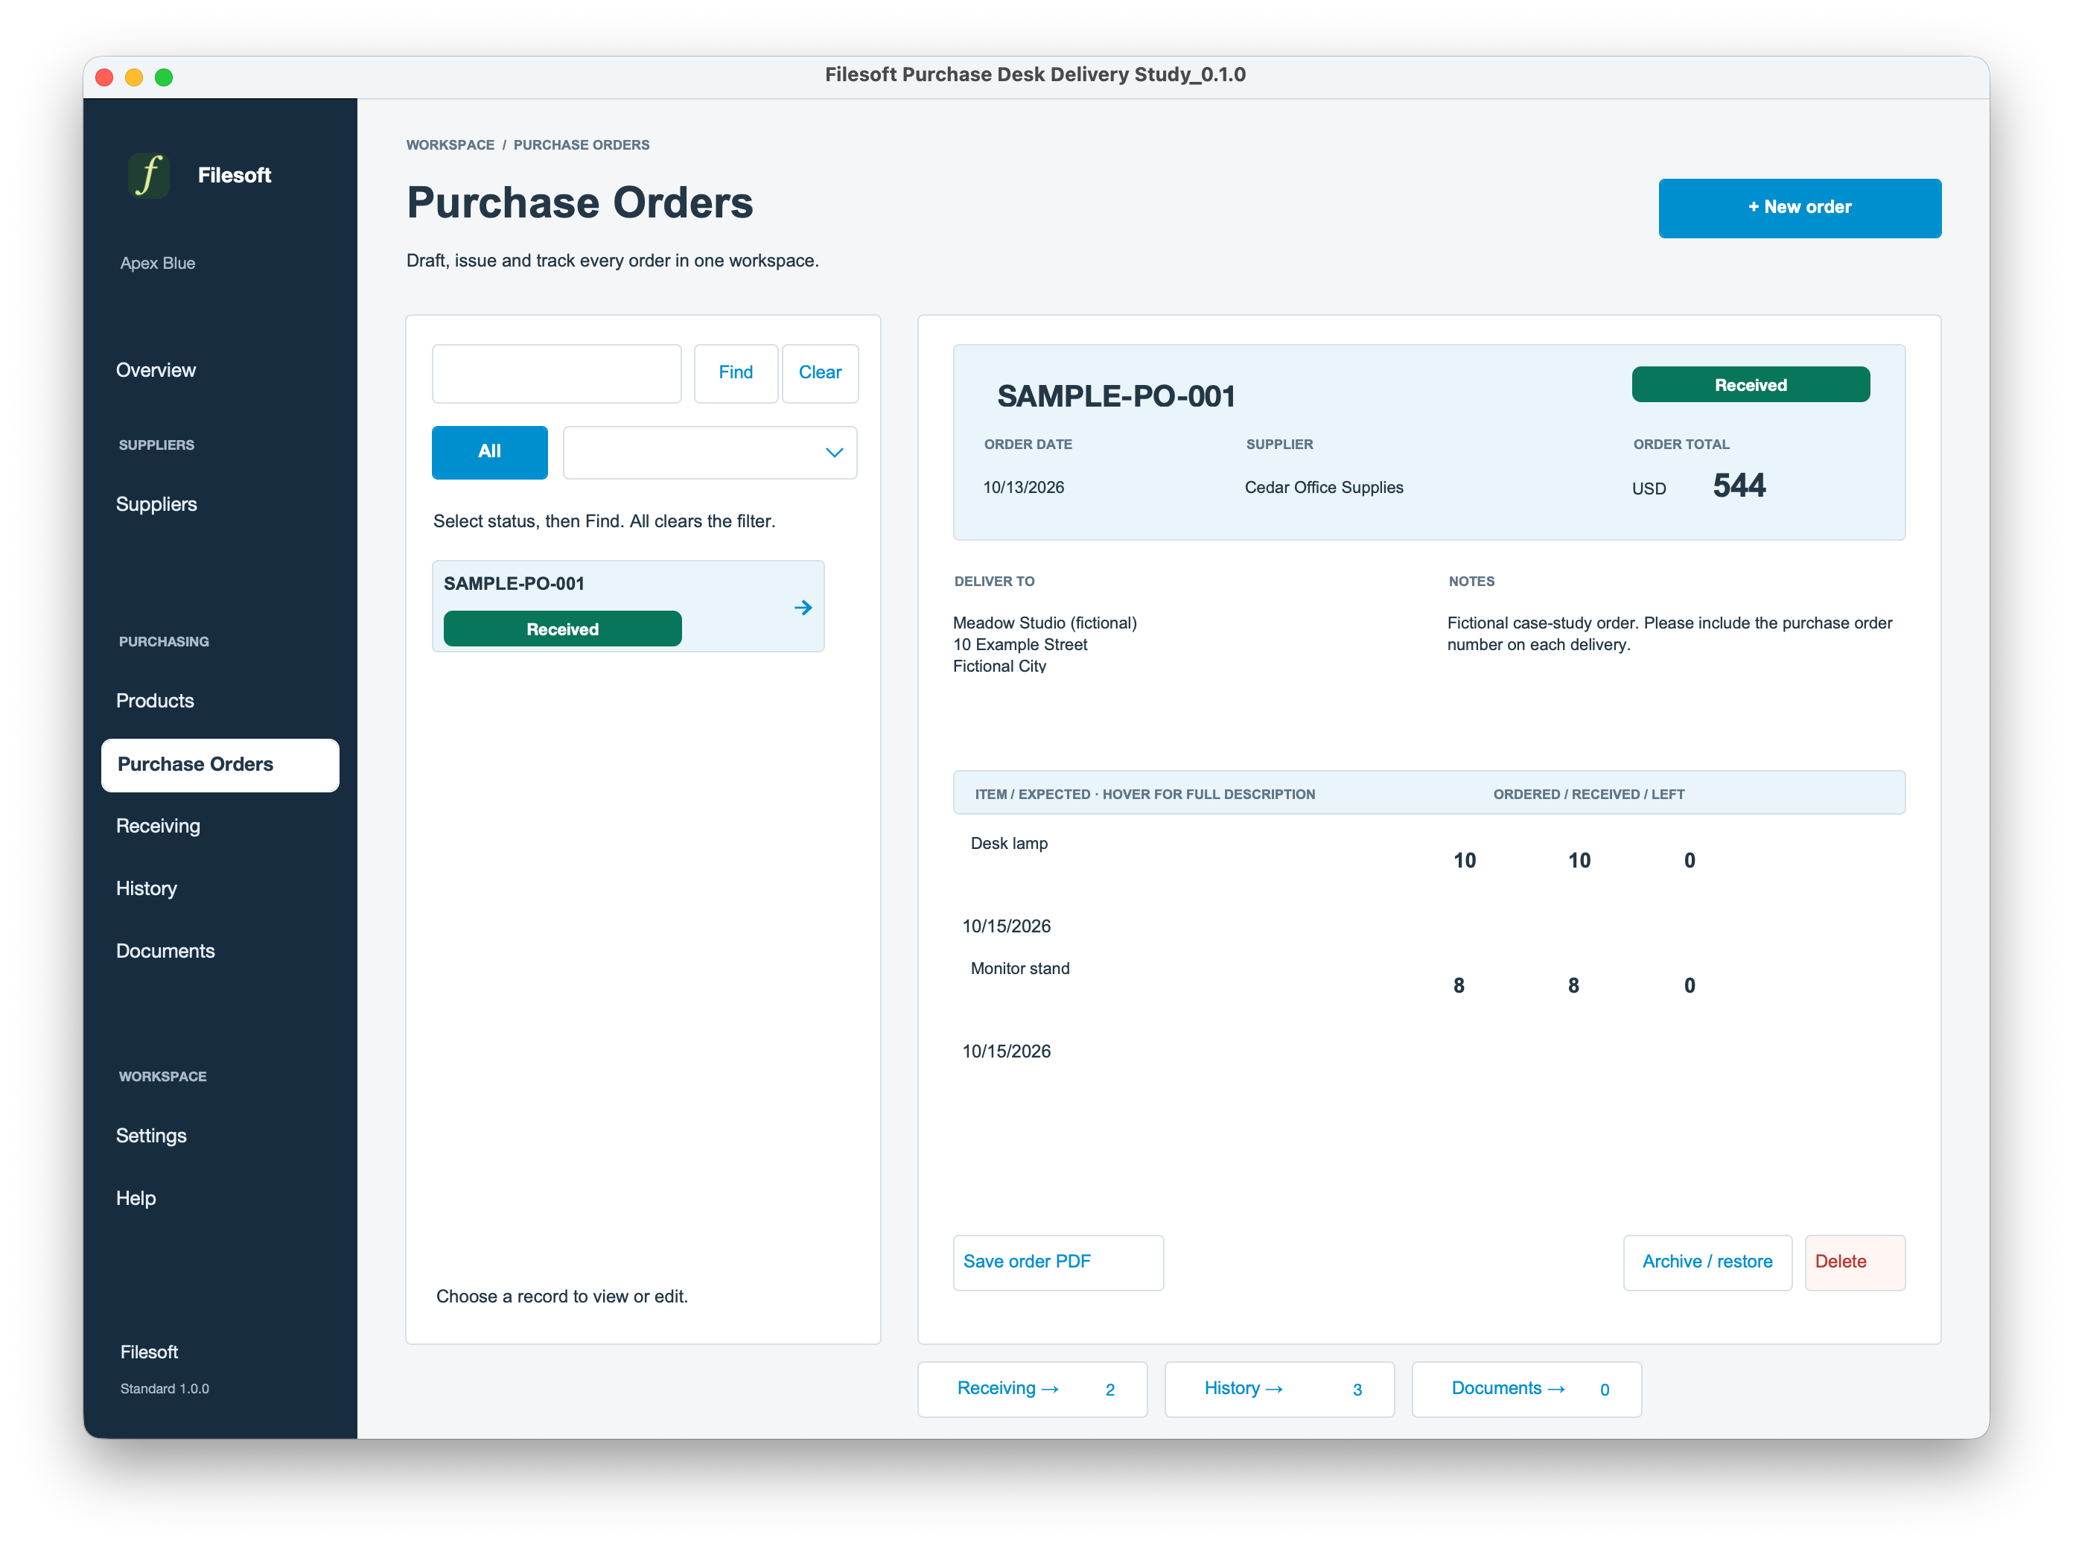
Task: Click the Clear button
Action: click(820, 374)
